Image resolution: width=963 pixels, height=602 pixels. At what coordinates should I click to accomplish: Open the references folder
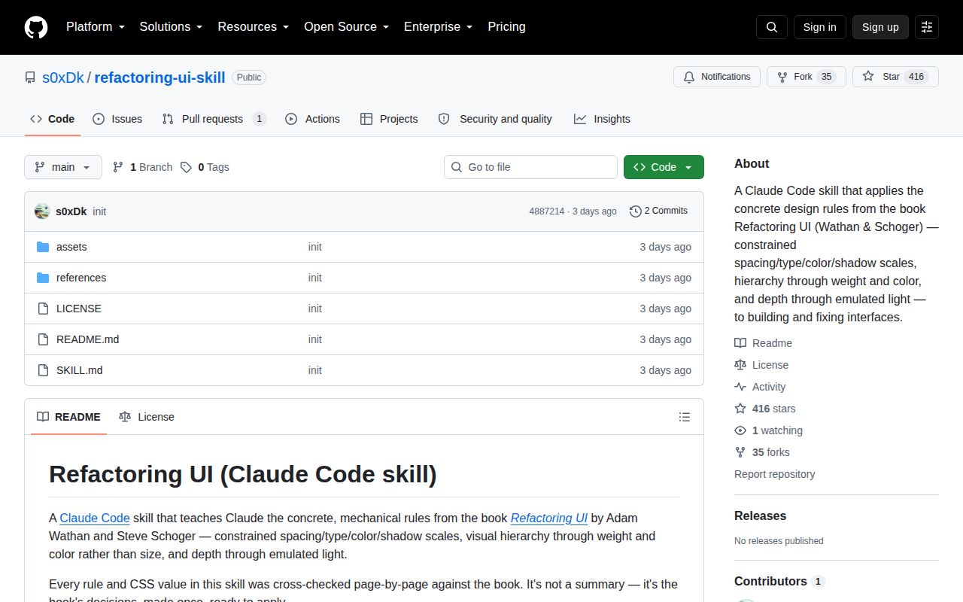tap(81, 278)
